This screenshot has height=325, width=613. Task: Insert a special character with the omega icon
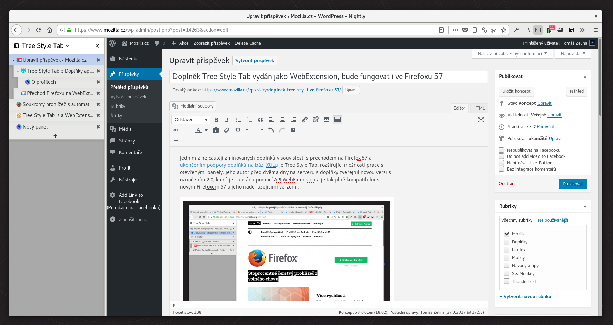[x=238, y=130]
